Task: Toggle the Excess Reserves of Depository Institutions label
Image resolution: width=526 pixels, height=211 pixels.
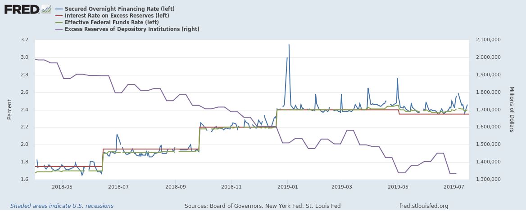Action: coord(132,29)
